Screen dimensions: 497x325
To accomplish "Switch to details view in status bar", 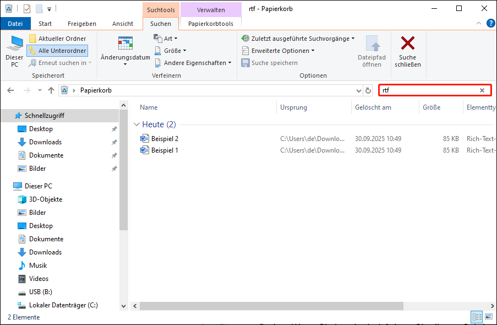I will (476, 317).
